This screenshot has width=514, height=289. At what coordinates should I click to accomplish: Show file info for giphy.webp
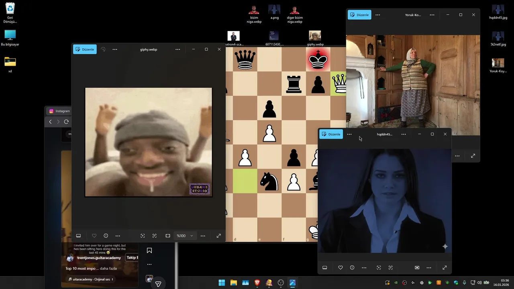106,236
